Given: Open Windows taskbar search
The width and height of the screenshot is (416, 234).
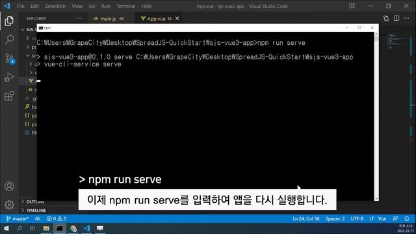Looking at the screenshot, I should pos(19,228).
